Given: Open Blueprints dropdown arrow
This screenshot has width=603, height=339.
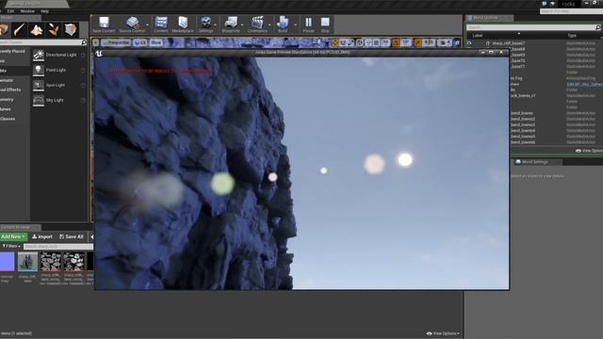Looking at the screenshot, I should point(242,25).
